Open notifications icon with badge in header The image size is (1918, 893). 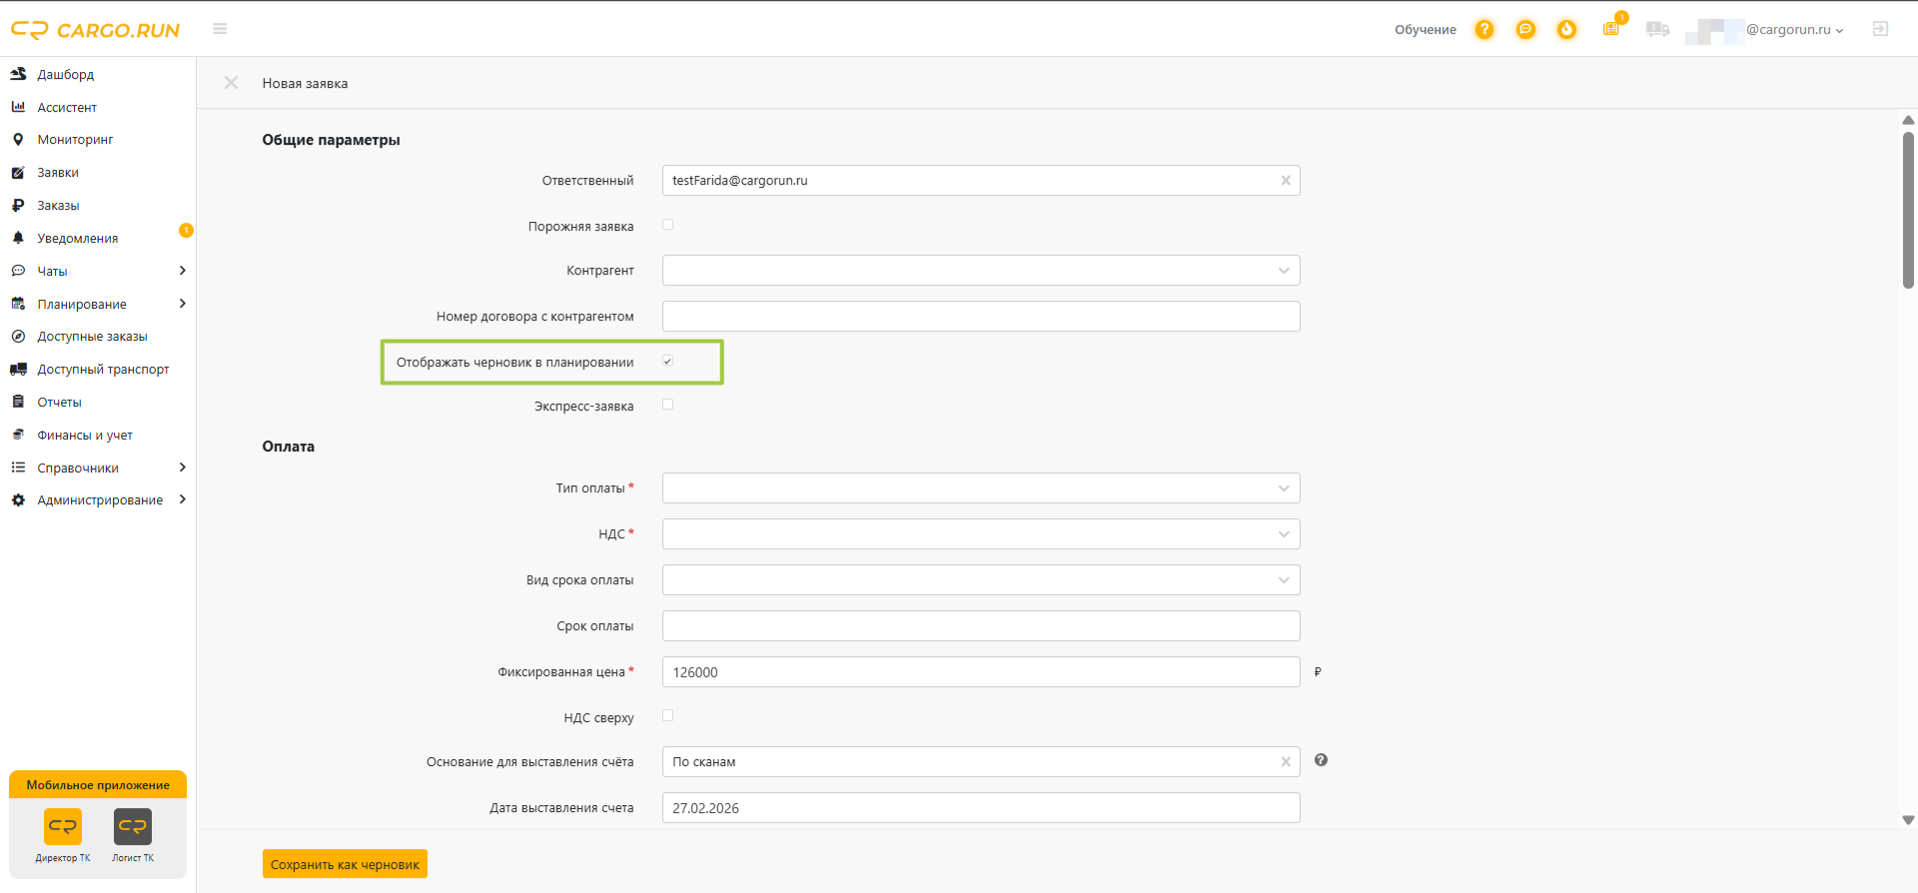click(x=1612, y=27)
